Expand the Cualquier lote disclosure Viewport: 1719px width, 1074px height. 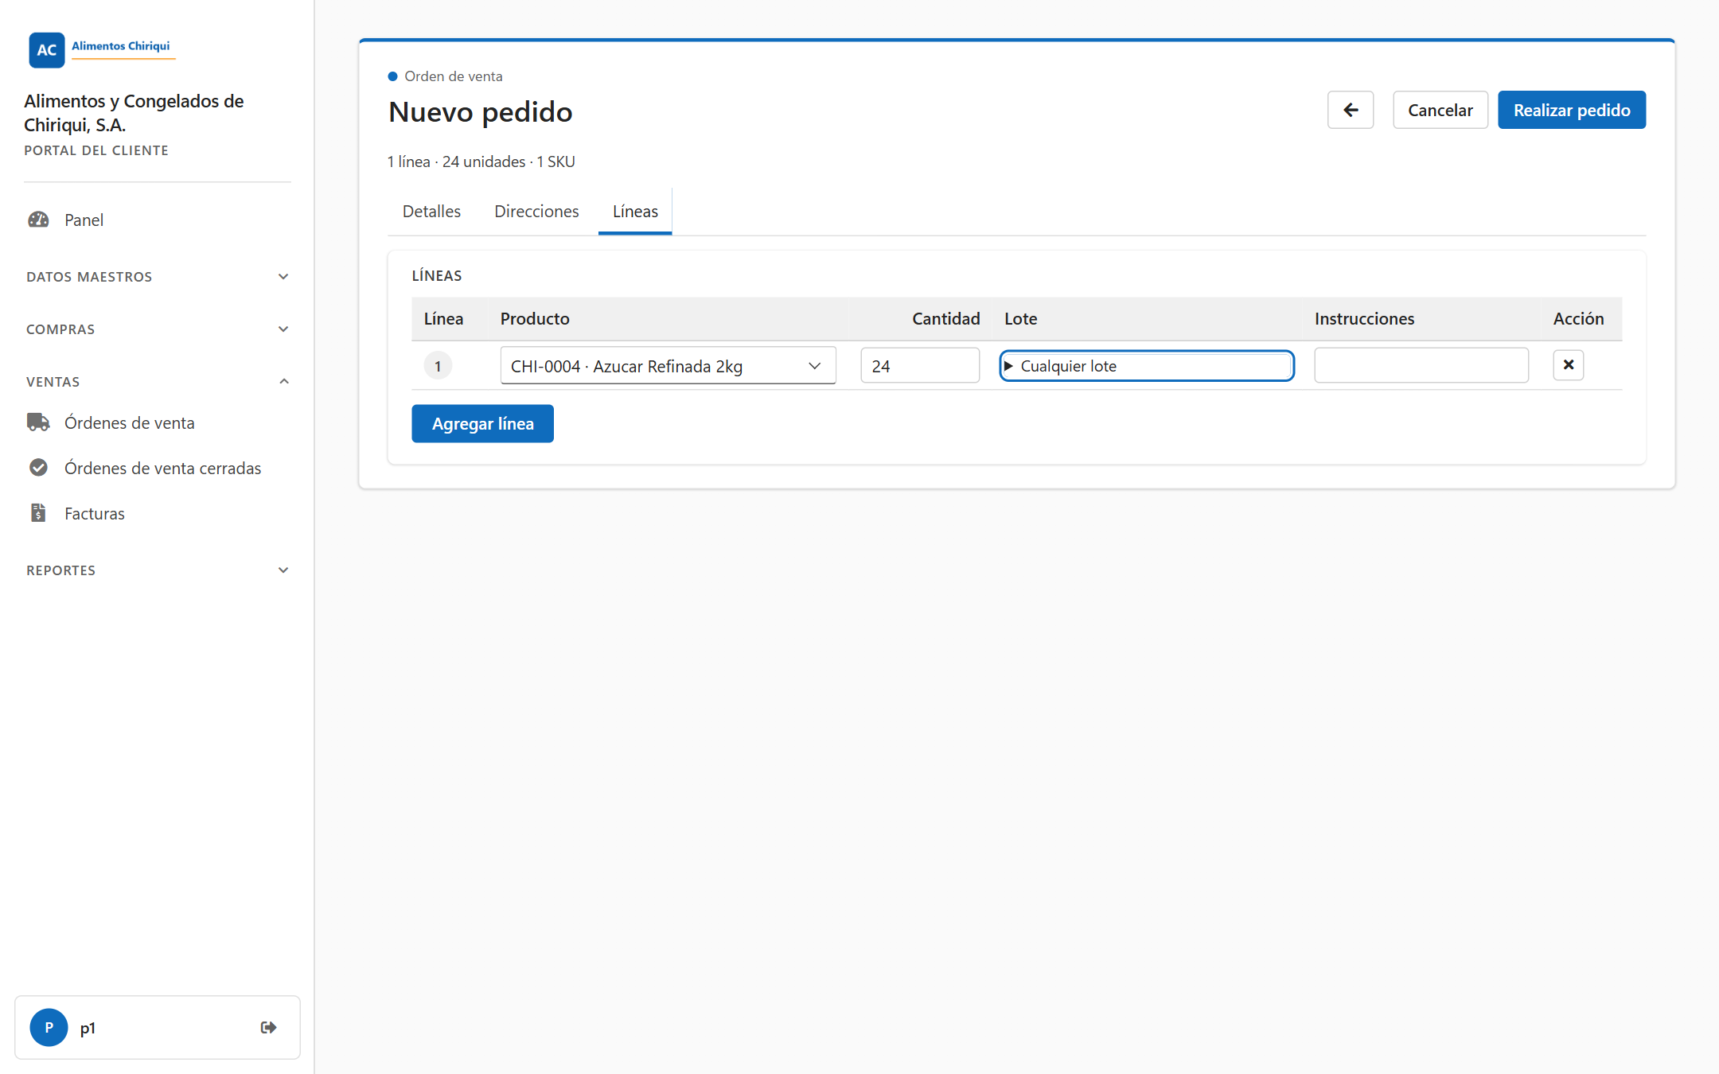click(1147, 366)
